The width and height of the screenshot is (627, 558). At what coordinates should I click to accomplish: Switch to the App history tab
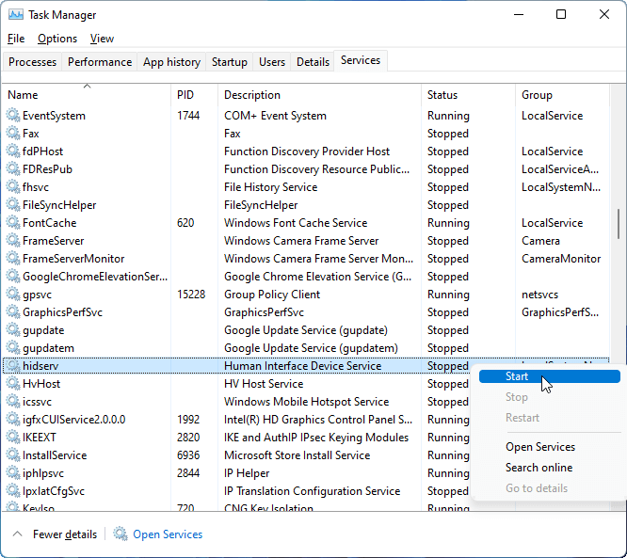pos(171,62)
